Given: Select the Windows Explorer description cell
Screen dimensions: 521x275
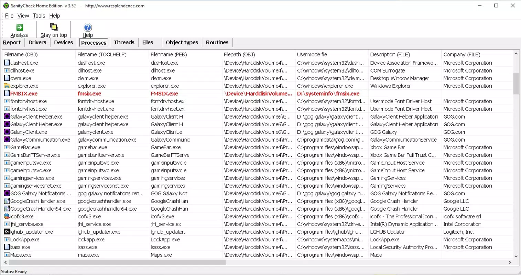Looking at the screenshot, I should (390, 86).
